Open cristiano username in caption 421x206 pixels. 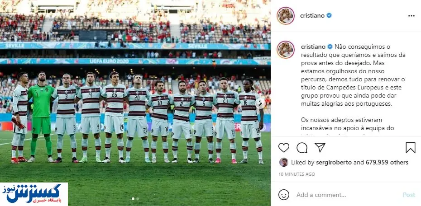pyautogui.click(x=313, y=47)
